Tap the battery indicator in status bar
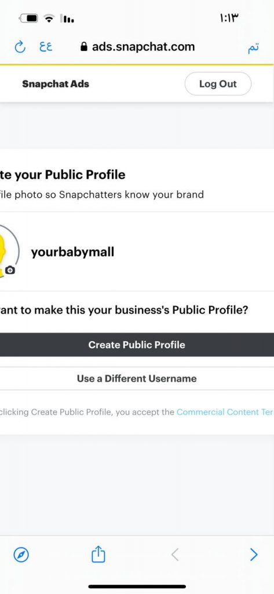Viewport: 274px width, 594px height. [x=29, y=18]
